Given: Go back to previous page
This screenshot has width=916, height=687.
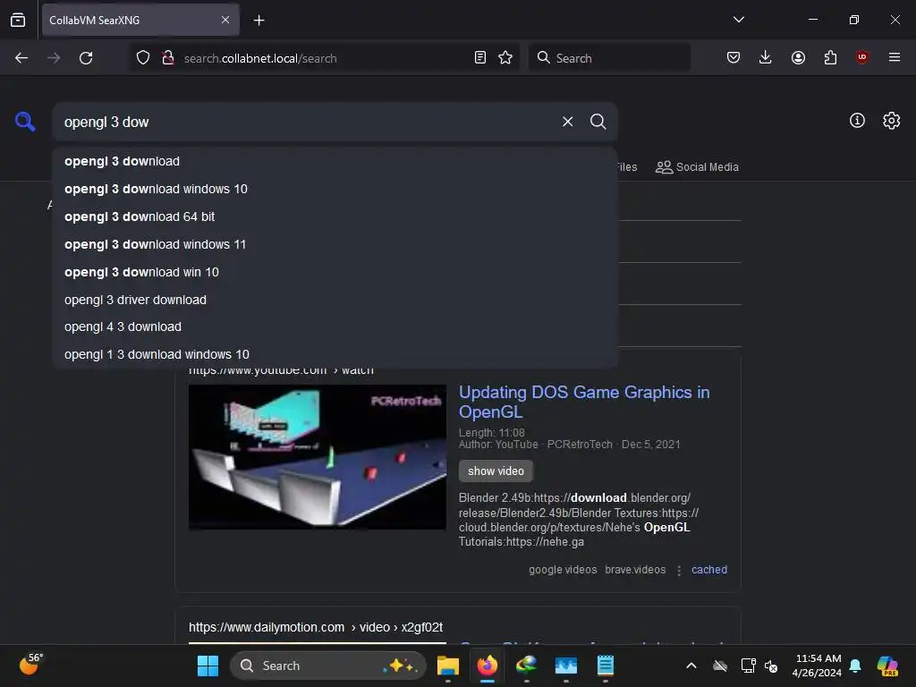Looking at the screenshot, I should tap(21, 58).
